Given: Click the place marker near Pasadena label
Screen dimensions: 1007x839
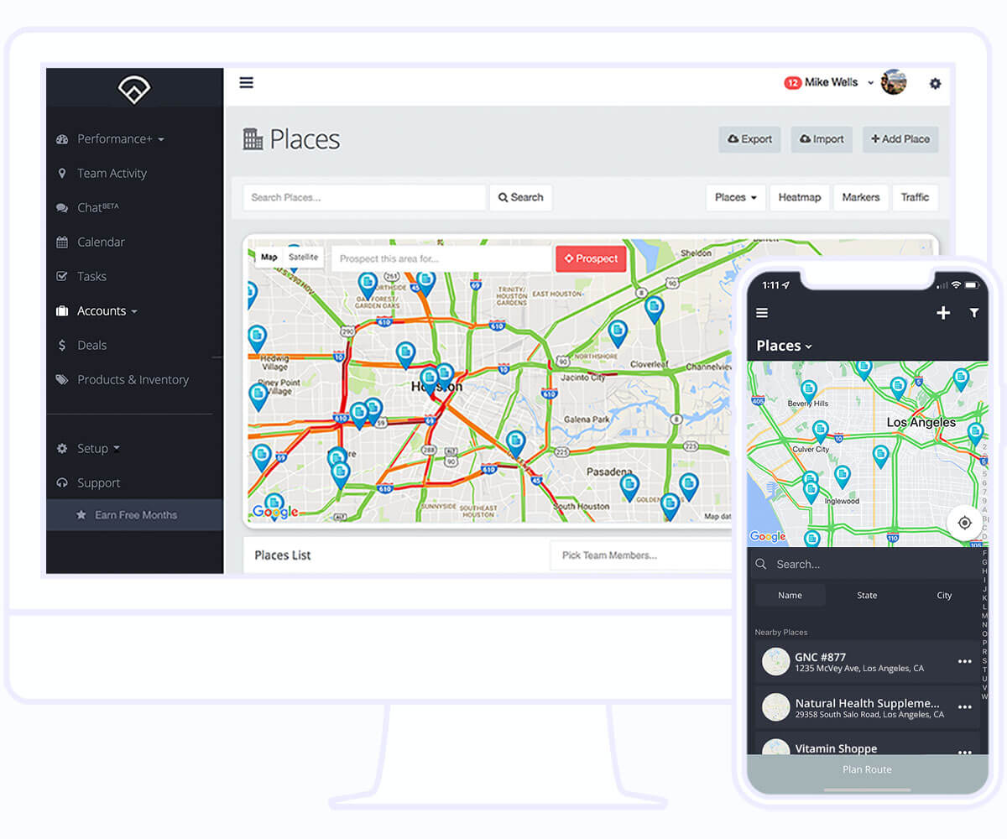Looking at the screenshot, I should [x=629, y=487].
